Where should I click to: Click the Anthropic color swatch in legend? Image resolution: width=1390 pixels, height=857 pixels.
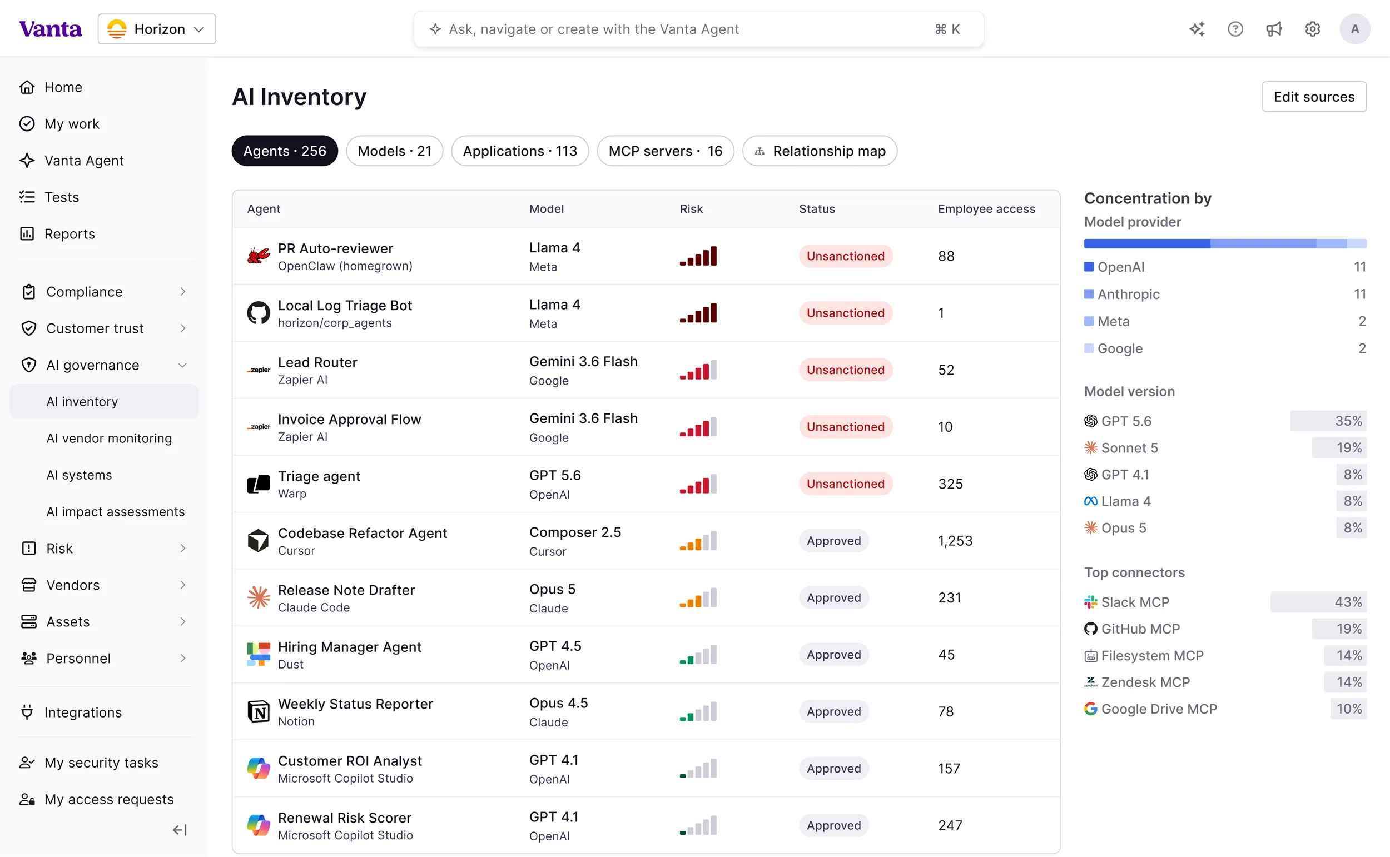pos(1089,293)
